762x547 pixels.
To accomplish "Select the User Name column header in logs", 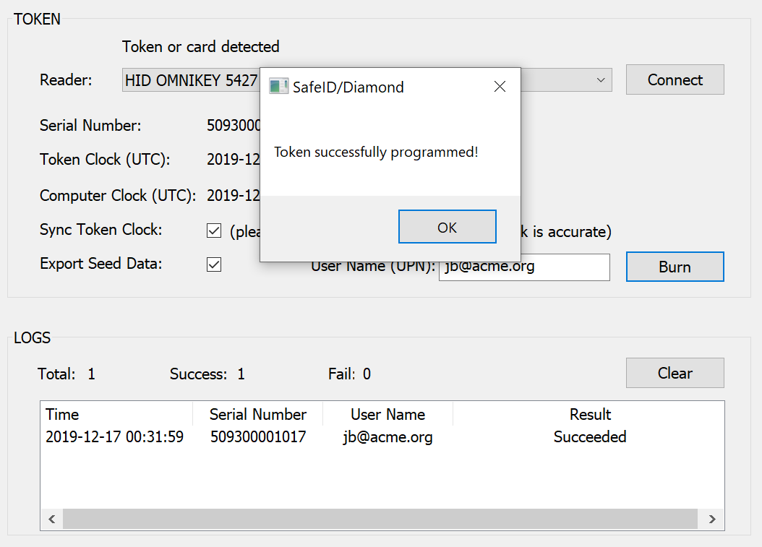I will click(388, 415).
